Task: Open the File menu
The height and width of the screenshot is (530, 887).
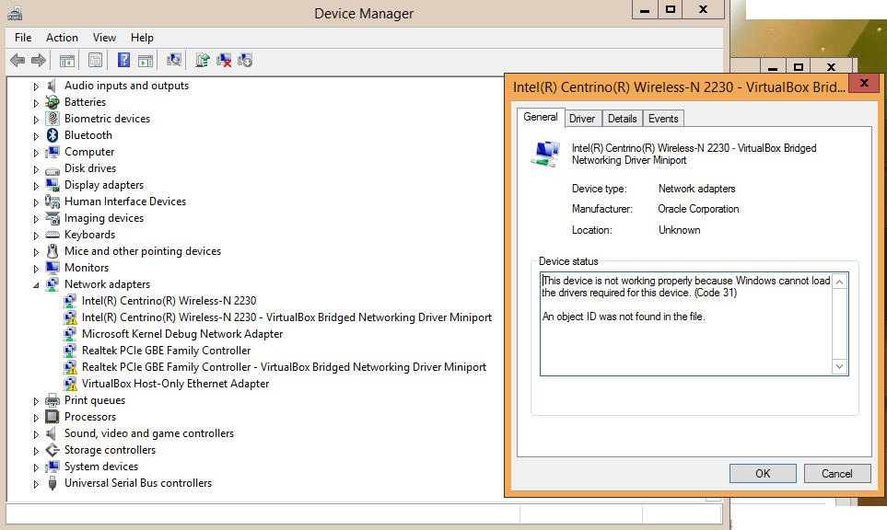Action: (23, 38)
